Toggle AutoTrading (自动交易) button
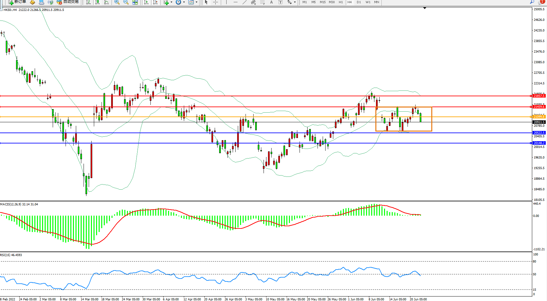 pyautogui.click(x=67, y=2)
